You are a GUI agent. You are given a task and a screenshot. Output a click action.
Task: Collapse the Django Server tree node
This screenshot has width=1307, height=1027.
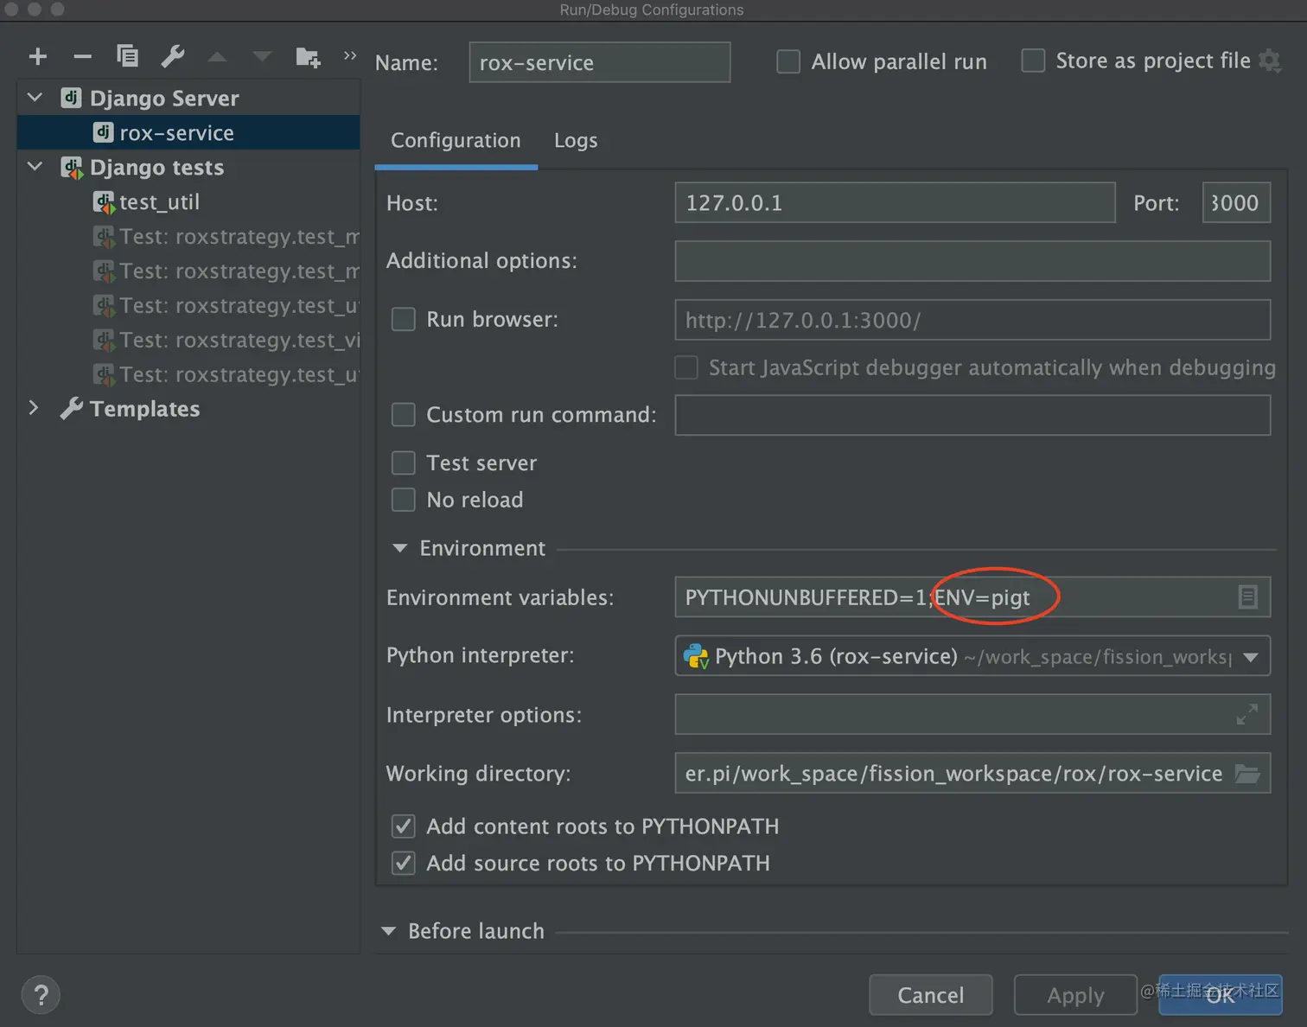35,98
